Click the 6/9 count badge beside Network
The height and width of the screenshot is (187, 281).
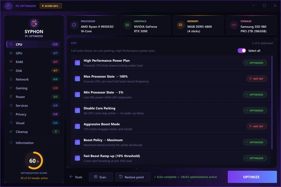(55, 79)
